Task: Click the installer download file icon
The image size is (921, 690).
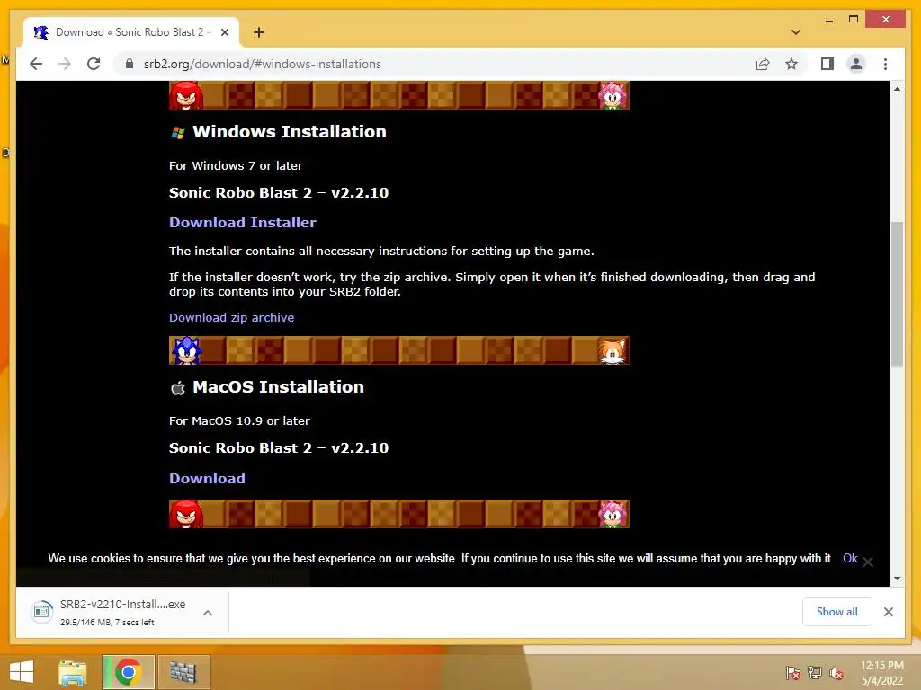Action: coord(41,612)
